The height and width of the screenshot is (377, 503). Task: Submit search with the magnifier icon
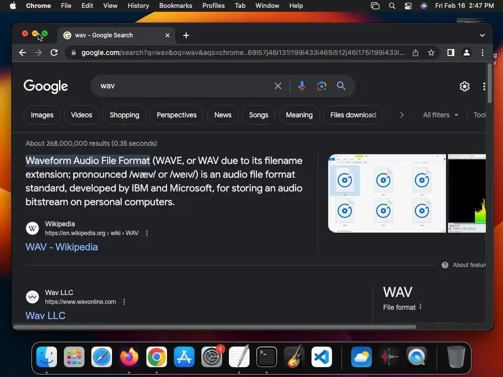(x=341, y=85)
